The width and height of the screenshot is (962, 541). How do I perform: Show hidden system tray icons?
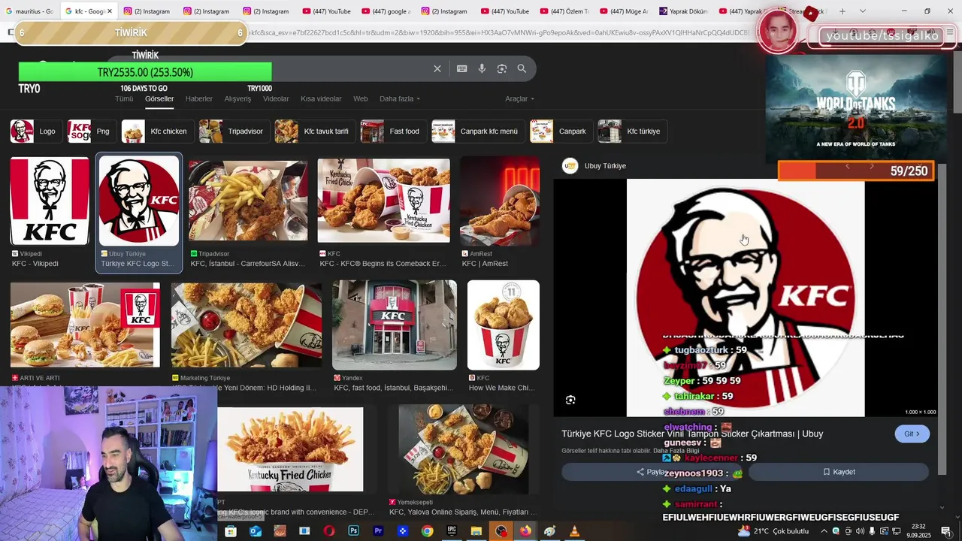(x=824, y=531)
